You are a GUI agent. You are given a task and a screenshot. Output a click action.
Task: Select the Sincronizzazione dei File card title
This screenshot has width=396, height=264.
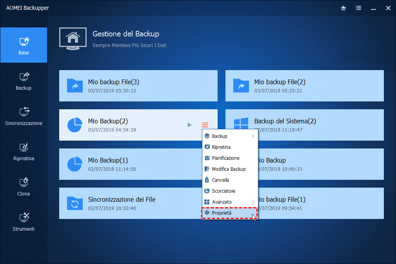tap(122, 199)
